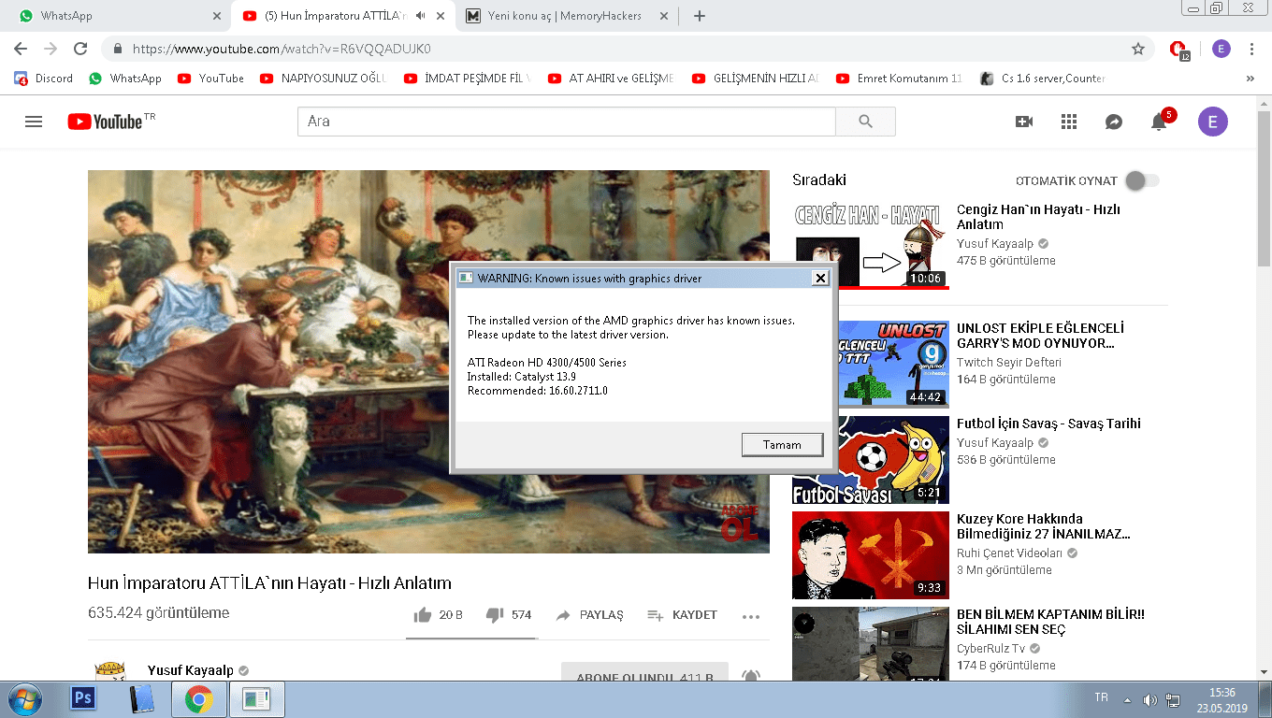Mute the tab via its speaker icon
The image size is (1272, 718).
pyautogui.click(x=421, y=16)
